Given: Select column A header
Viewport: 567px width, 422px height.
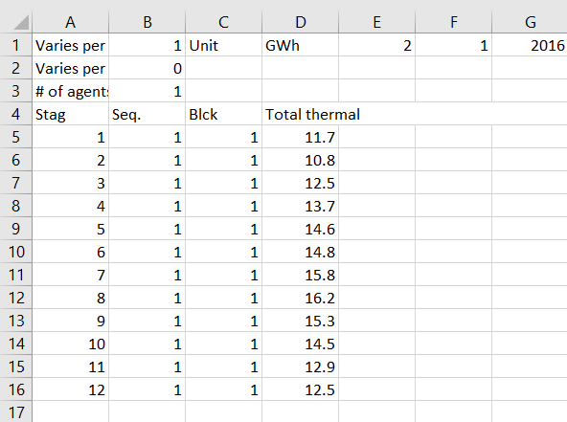Looking at the screenshot, I should [x=71, y=22].
